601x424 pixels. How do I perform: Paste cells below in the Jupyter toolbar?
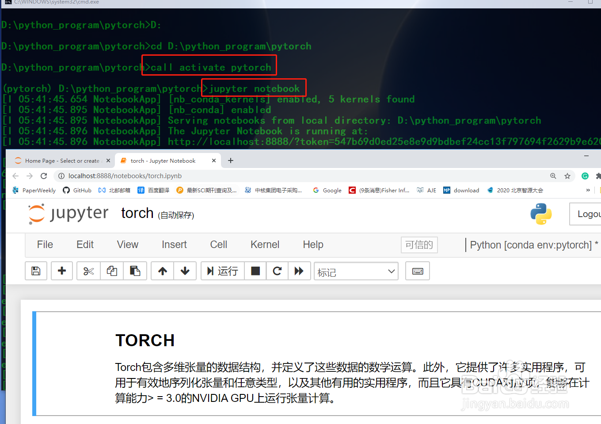click(135, 271)
